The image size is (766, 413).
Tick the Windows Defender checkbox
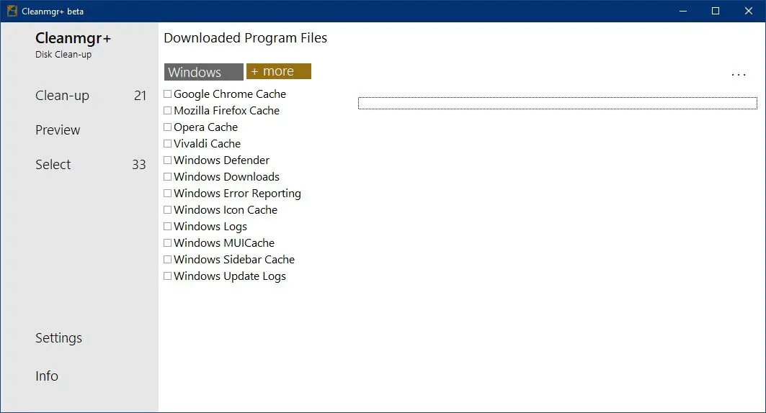(168, 160)
